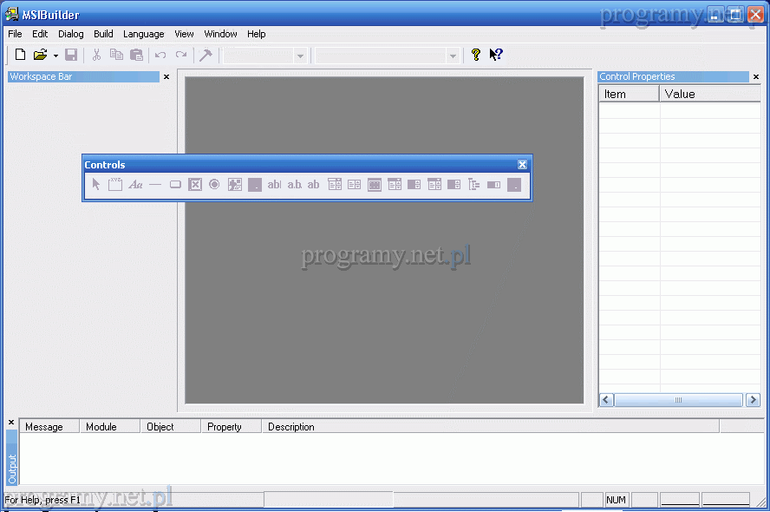Click the New file icon
This screenshot has height=512, width=770.
[20, 55]
